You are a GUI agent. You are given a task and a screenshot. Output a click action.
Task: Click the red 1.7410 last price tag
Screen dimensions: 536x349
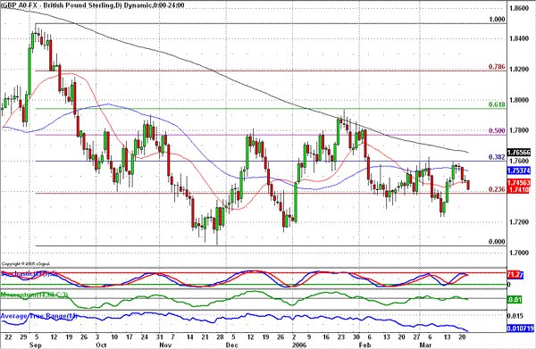(519, 189)
